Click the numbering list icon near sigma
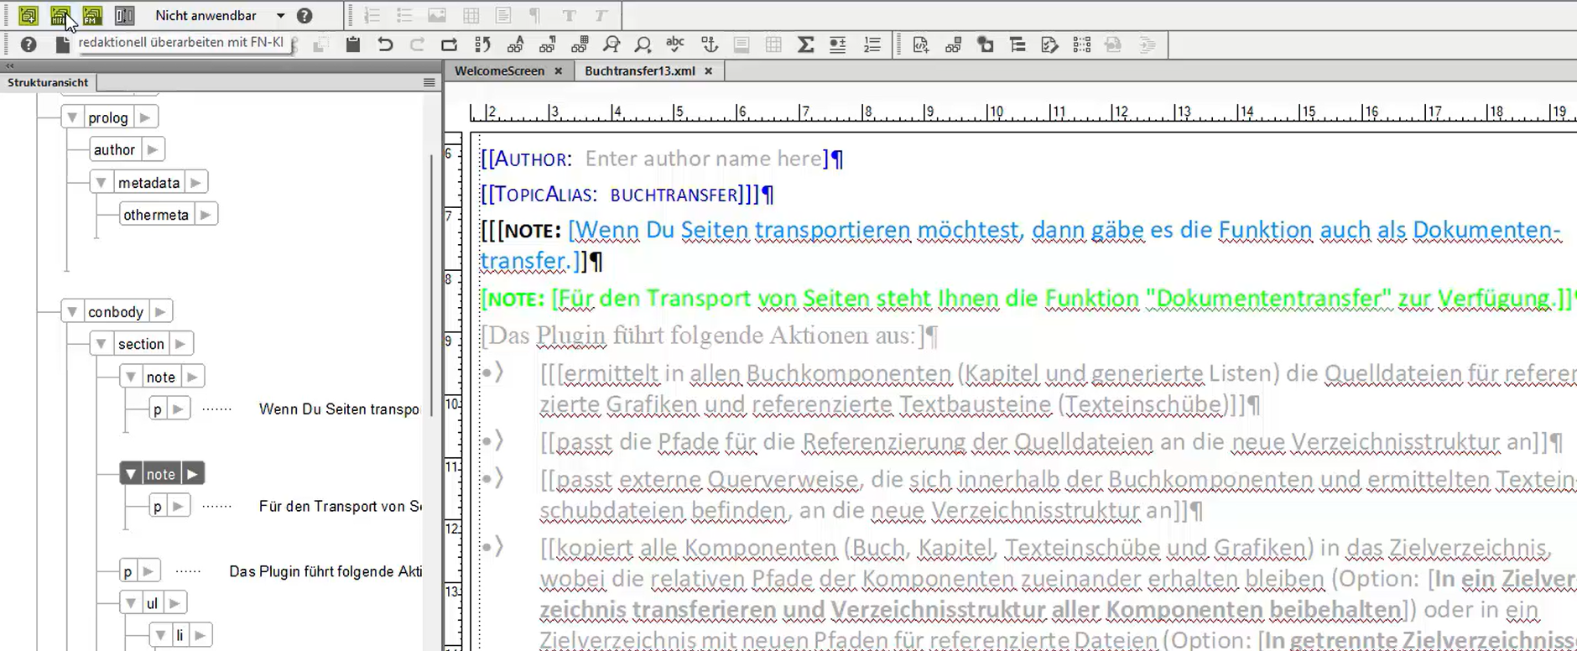Image resolution: width=1577 pixels, height=651 pixels. tap(872, 44)
